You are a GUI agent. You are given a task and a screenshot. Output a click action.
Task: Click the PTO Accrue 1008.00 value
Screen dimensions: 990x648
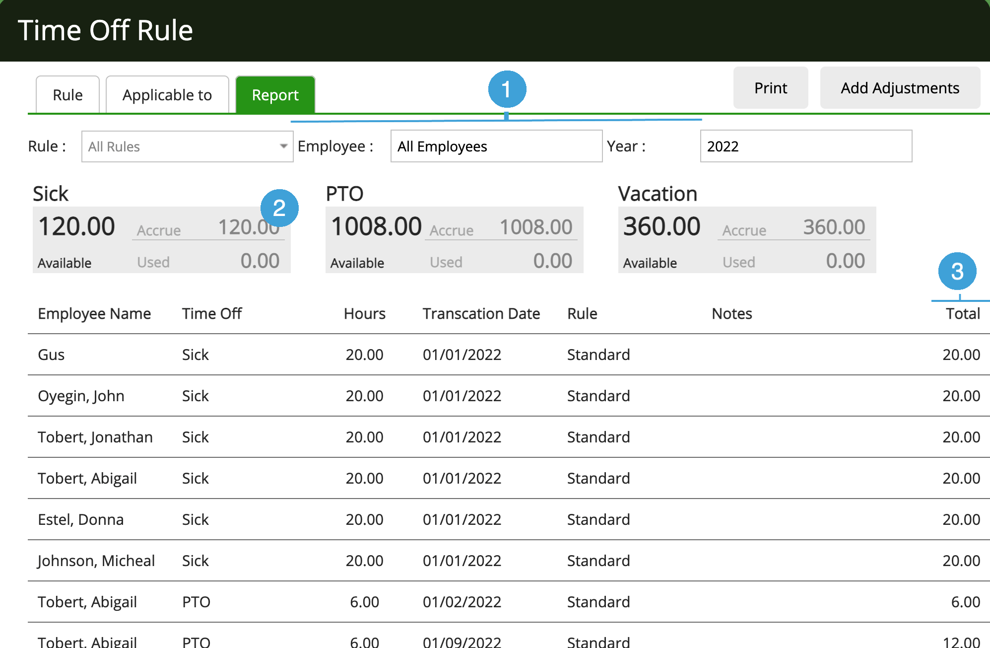[x=536, y=227]
